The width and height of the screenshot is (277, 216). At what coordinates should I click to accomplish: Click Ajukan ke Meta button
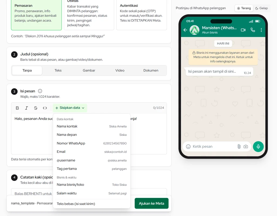pyautogui.click(x=151, y=203)
